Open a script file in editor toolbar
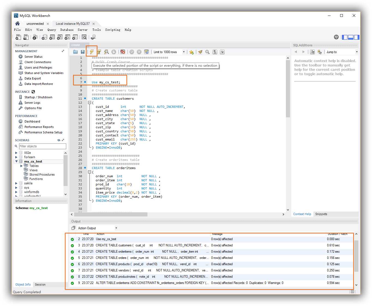This screenshot has height=306, width=372. tap(75, 52)
